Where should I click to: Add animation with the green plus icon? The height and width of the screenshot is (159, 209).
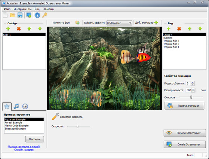pos(156,22)
